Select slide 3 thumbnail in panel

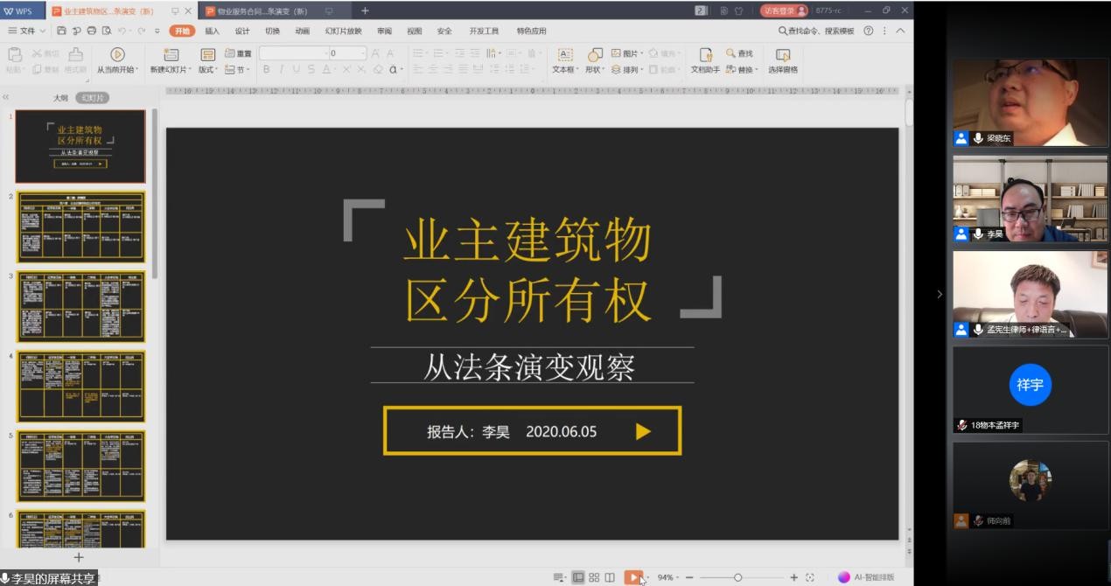pos(81,306)
